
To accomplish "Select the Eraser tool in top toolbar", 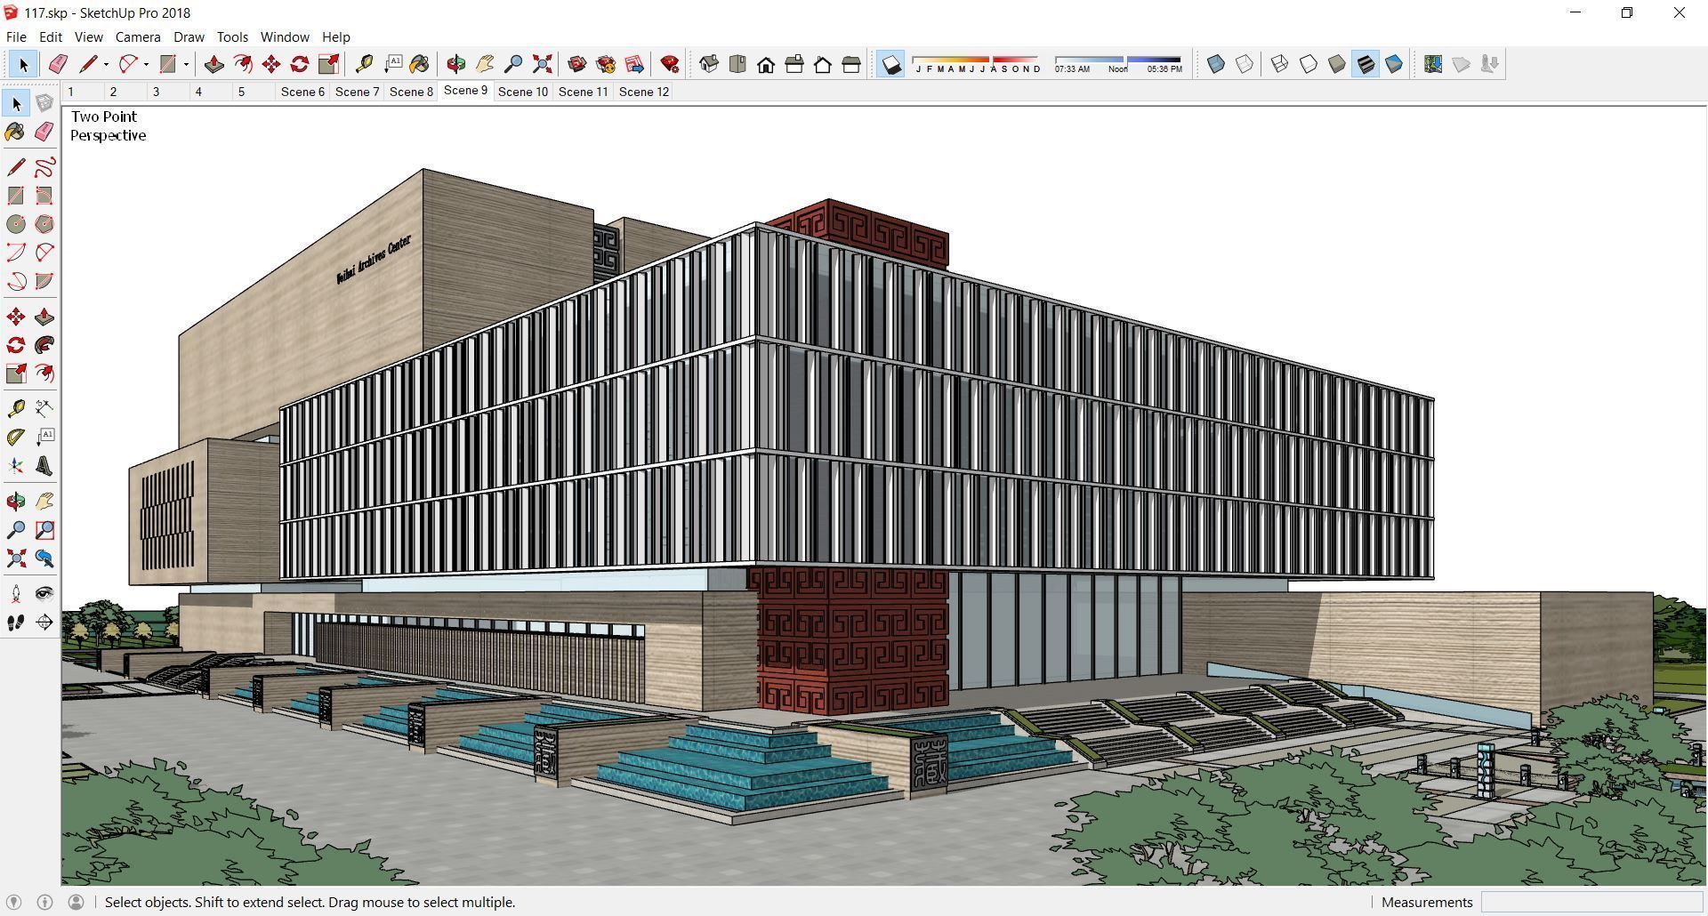I will tap(58, 64).
